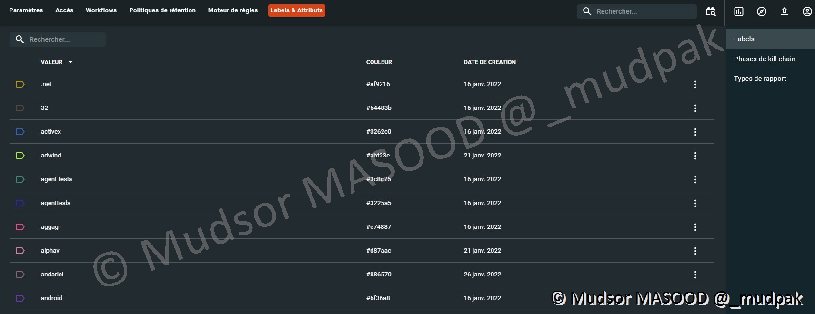The width and height of the screenshot is (815, 314).
Task: Click the #e74887 color value for aggag
Action: [379, 227]
